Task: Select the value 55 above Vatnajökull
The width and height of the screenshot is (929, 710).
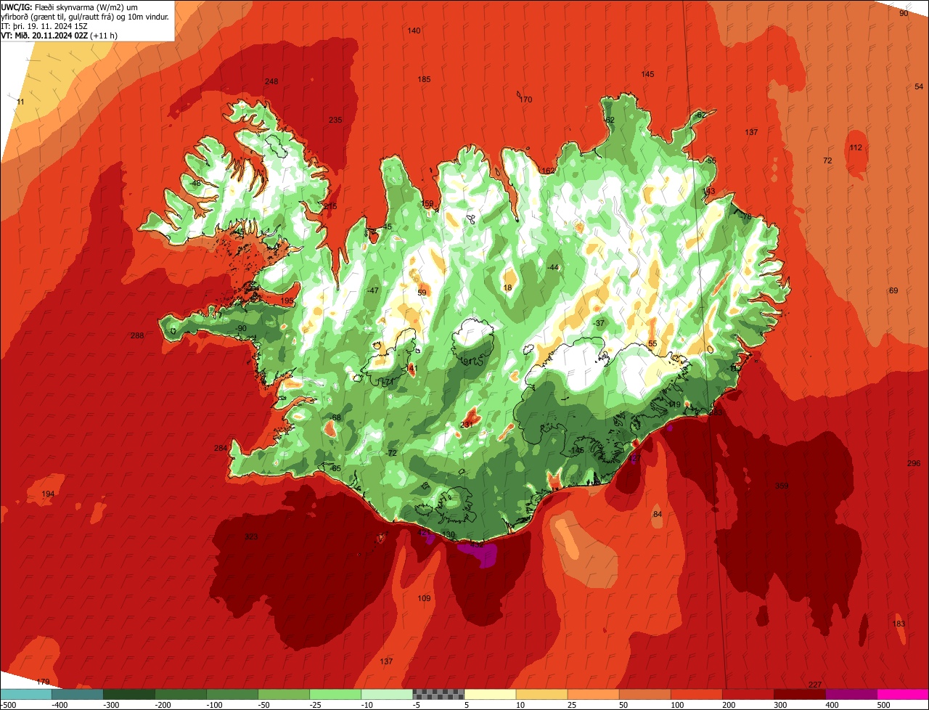Action: [x=652, y=343]
